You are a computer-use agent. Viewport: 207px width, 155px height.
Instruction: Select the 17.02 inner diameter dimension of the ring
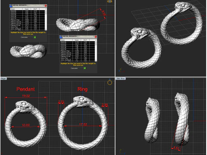[83, 124]
